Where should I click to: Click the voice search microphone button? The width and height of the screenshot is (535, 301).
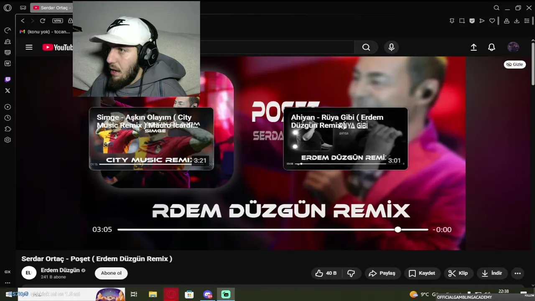pos(391,47)
